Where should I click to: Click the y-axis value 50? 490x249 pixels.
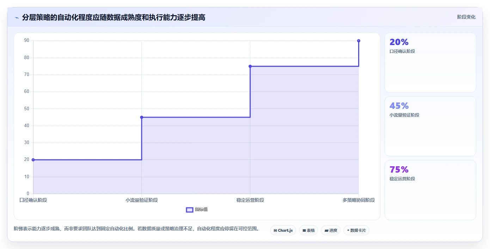pyautogui.click(x=27, y=108)
